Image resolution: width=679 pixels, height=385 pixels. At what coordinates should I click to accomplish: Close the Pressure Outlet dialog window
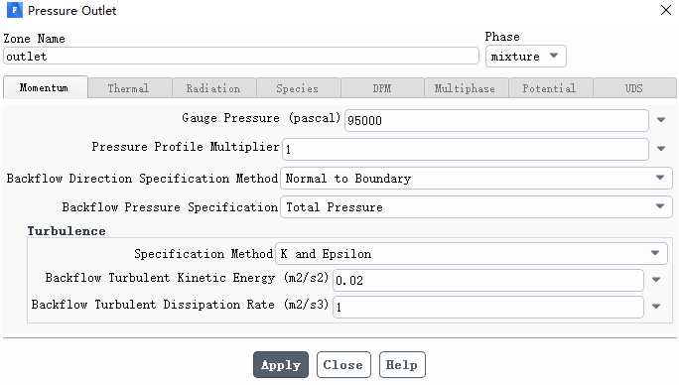pos(665,10)
